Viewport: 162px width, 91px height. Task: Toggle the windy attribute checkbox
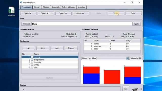pos(32,65)
